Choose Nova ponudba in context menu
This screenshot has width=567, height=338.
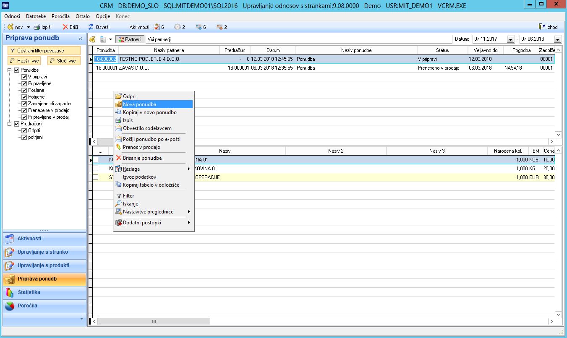coord(154,104)
